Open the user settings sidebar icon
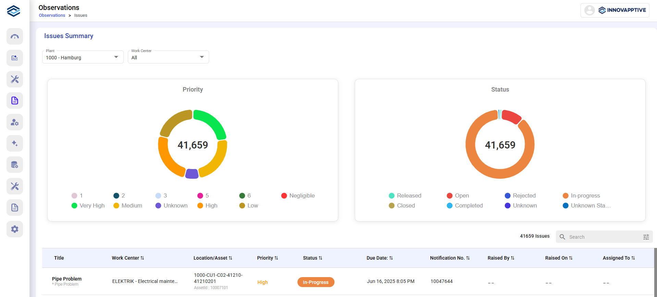The width and height of the screenshot is (657, 297). pos(15,122)
